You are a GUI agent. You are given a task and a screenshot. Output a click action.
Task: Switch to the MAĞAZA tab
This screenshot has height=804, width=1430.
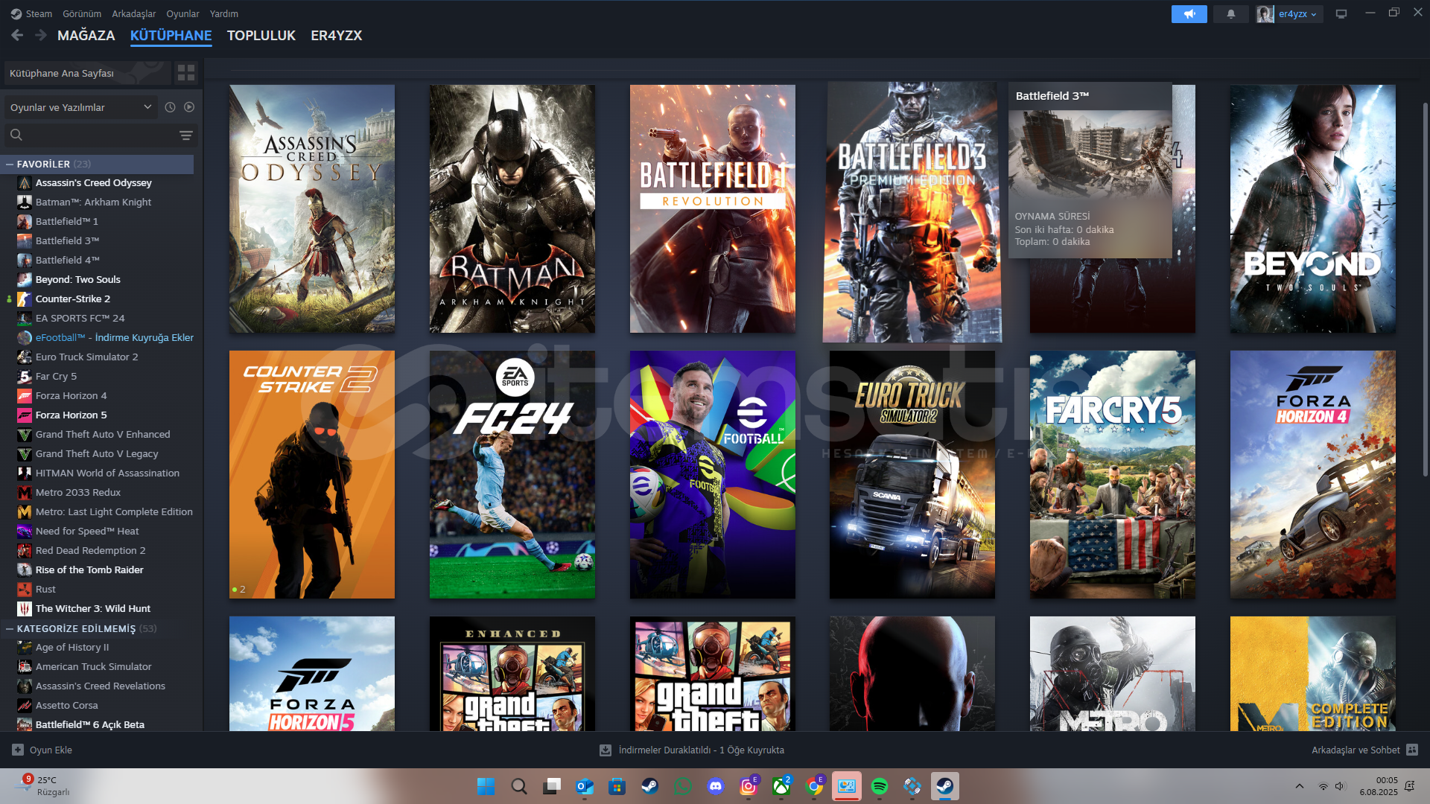pyautogui.click(x=86, y=35)
